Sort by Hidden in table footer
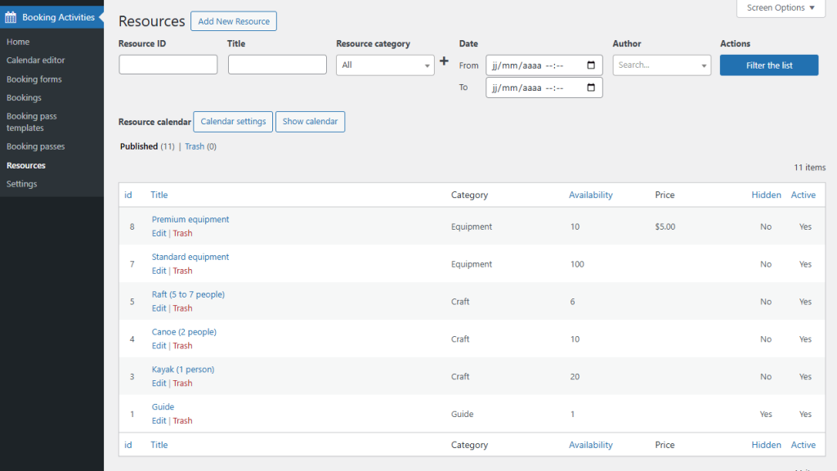Screen dimensions: 837x471 click(767, 445)
